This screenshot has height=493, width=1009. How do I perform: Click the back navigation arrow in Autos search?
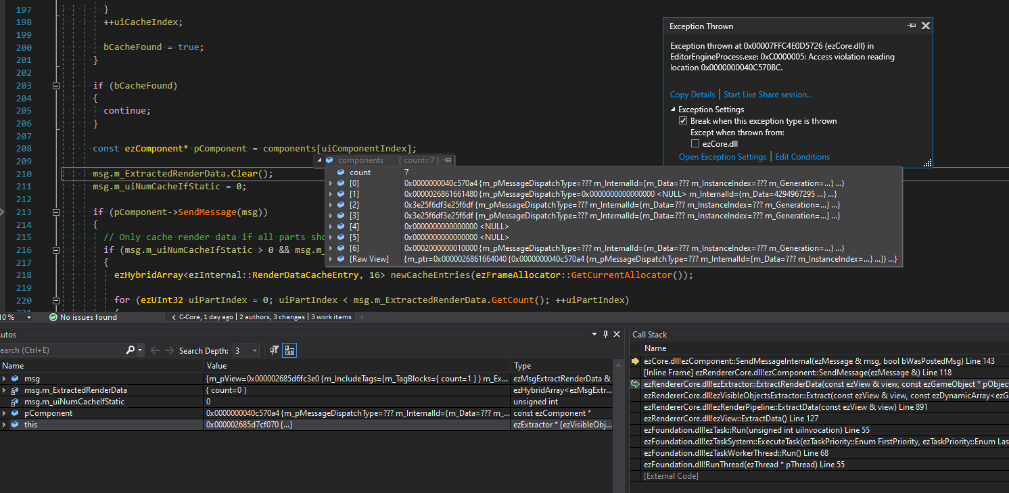[155, 350]
